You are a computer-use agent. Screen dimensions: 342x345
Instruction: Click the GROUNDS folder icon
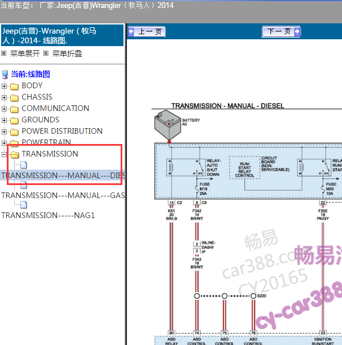[14, 120]
